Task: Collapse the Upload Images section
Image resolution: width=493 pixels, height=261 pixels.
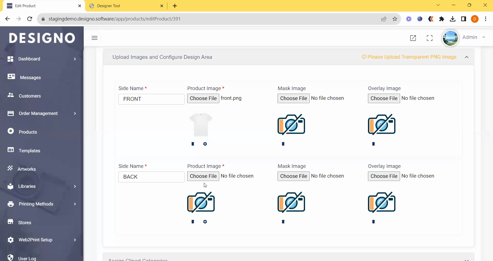Action: pos(467,57)
